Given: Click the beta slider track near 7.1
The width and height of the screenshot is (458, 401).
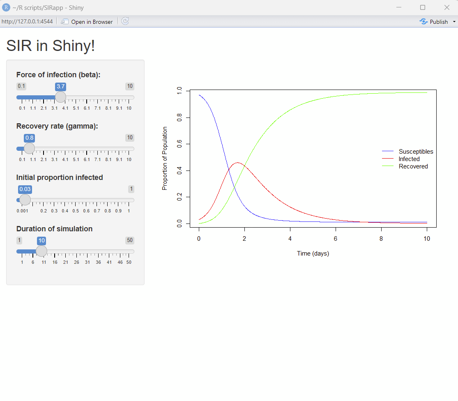Looking at the screenshot, I should coord(97,97).
